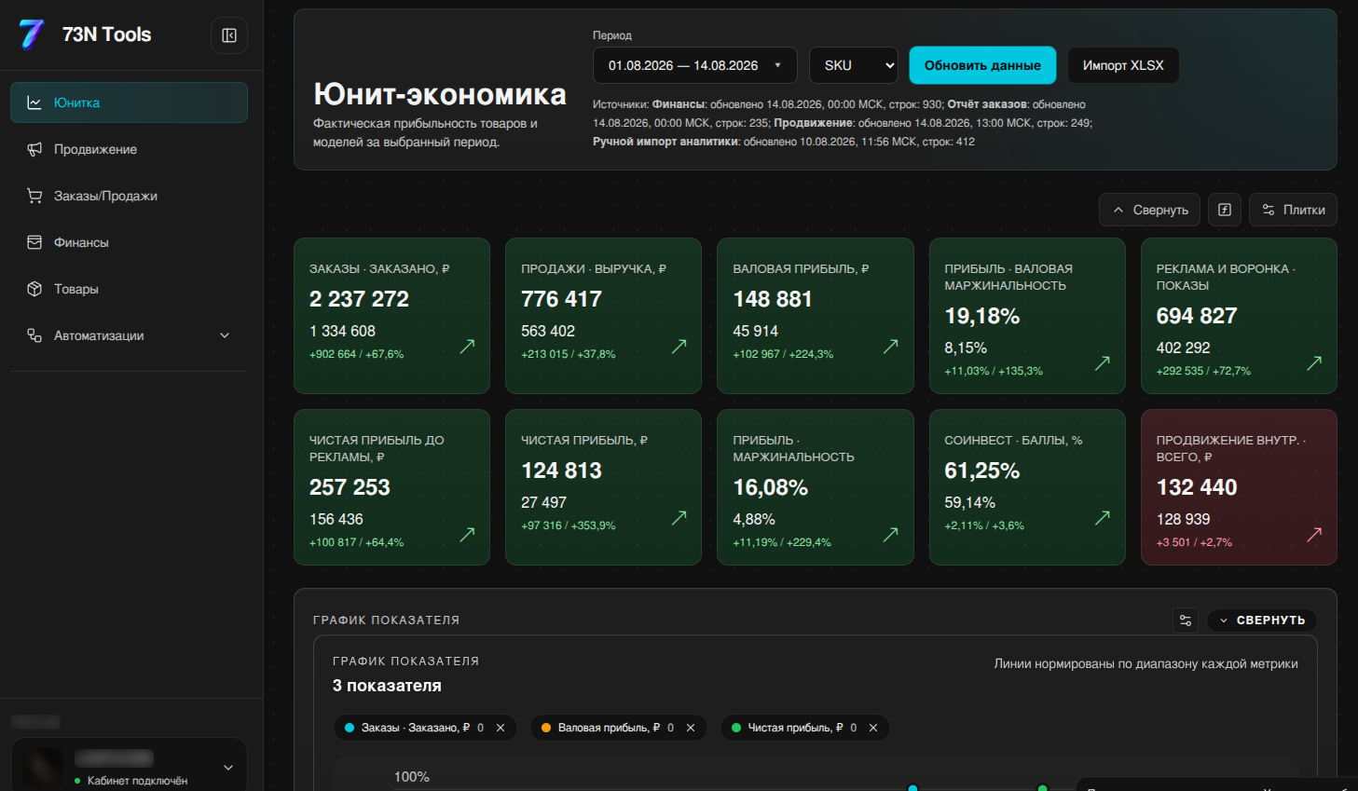The image size is (1358, 791).
Task: Collapse tiles with Свернуть button
Action: [x=1150, y=210]
